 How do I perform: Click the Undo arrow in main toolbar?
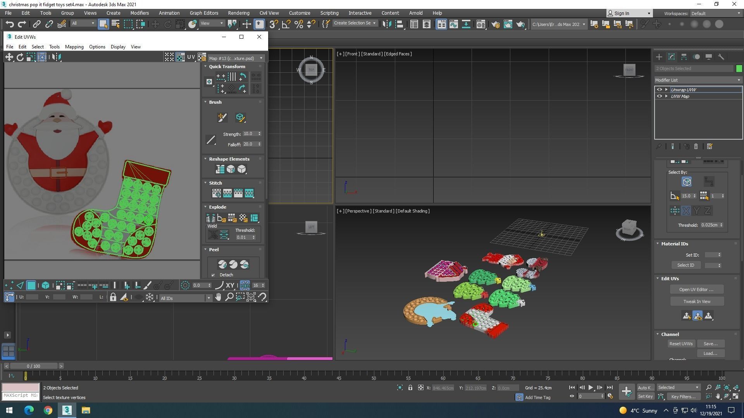coord(9,24)
